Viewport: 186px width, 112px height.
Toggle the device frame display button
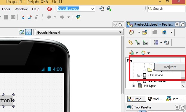(x=28, y=32)
